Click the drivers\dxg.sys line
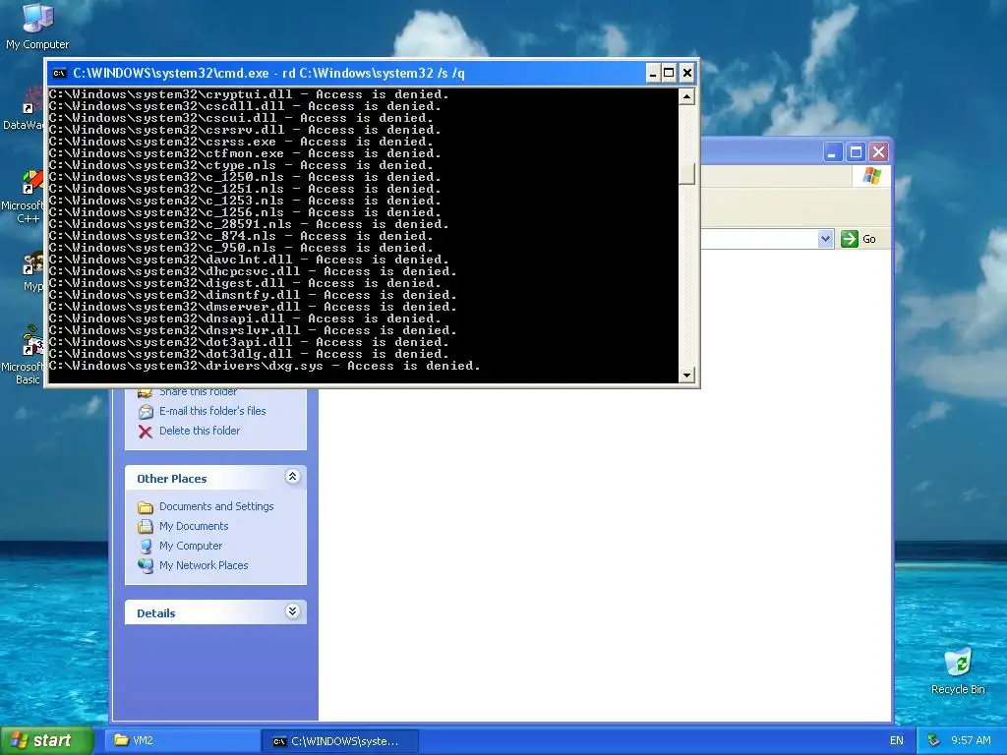Image resolution: width=1007 pixels, height=755 pixels. (x=265, y=366)
